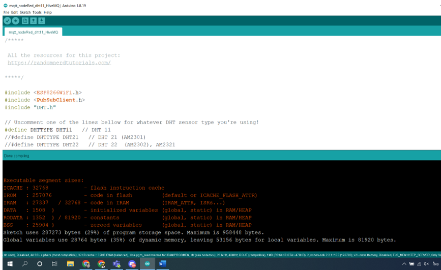Viewport: 441px width, 270px height.
Task: Open Windows taskbar search
Action: tap(25, 264)
